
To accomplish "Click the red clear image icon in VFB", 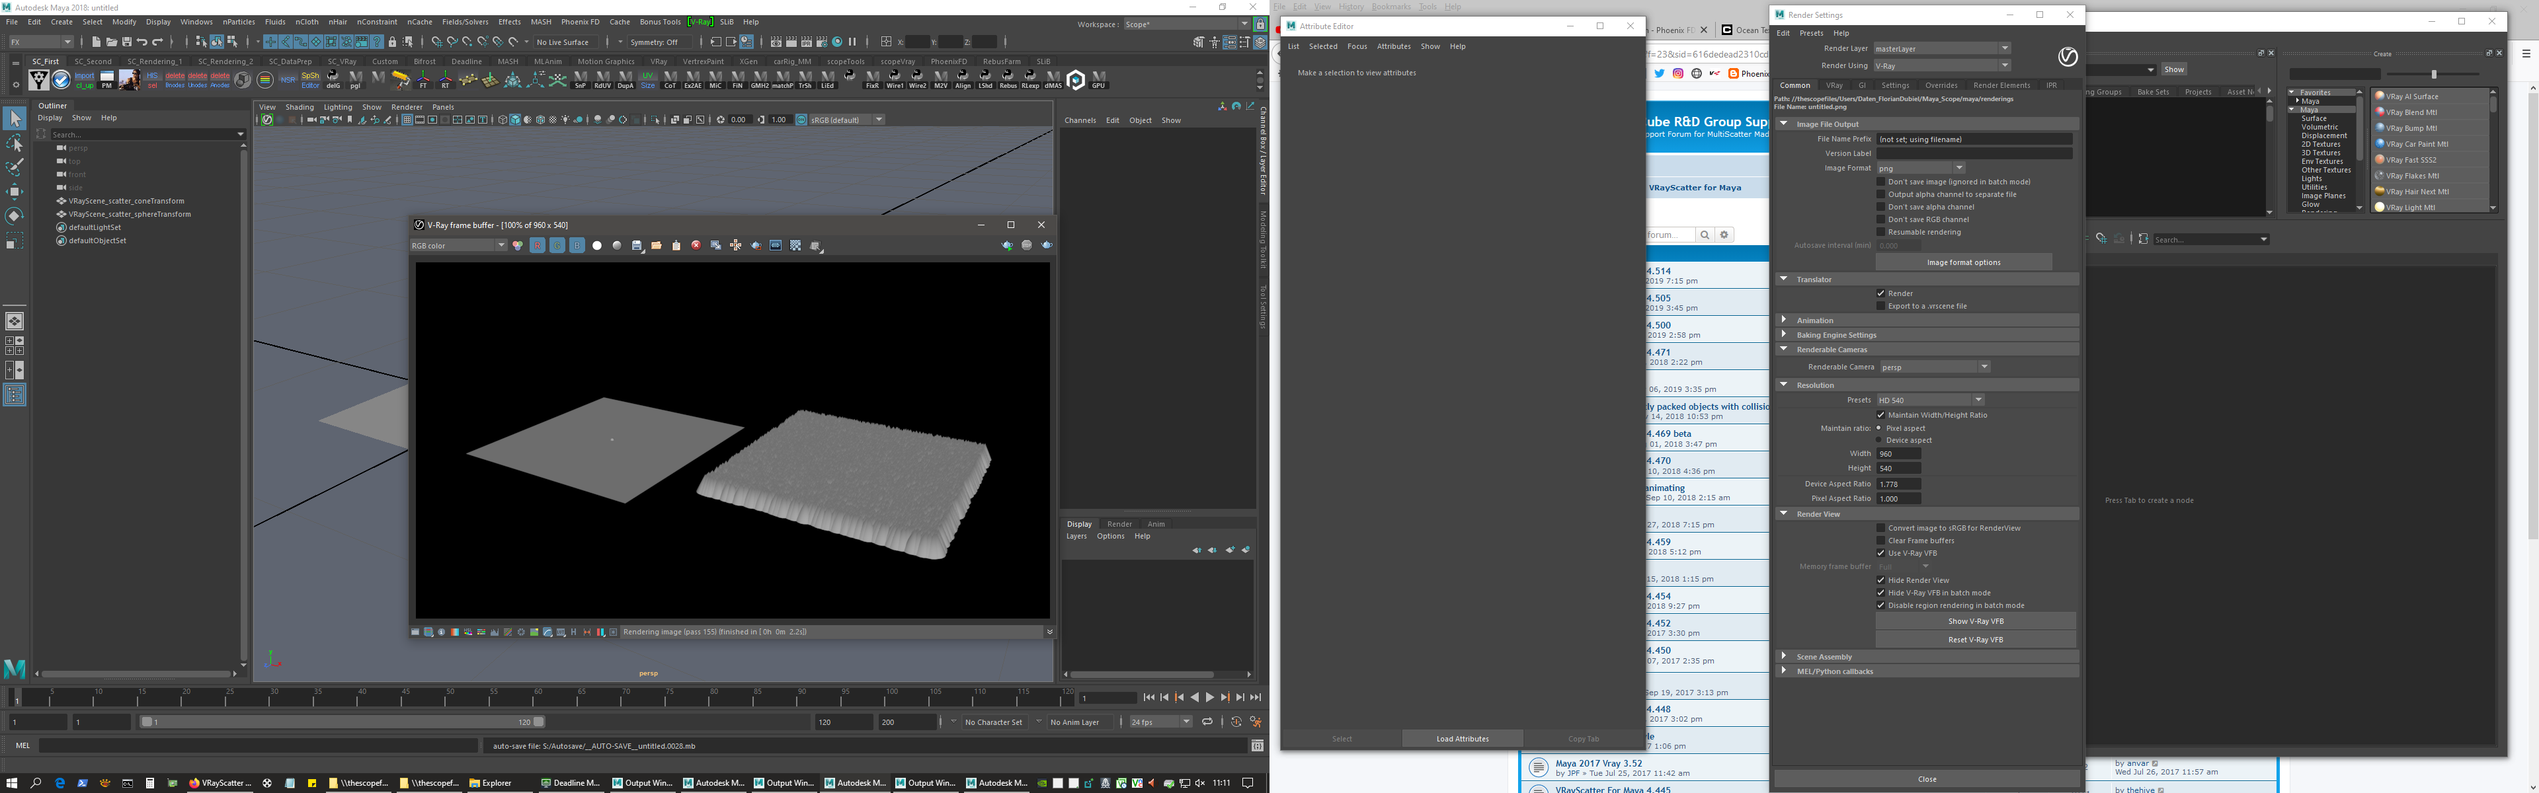I will [697, 245].
